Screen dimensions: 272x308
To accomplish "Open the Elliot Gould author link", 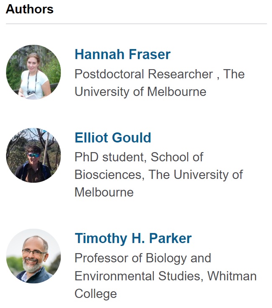I will point(113,138).
